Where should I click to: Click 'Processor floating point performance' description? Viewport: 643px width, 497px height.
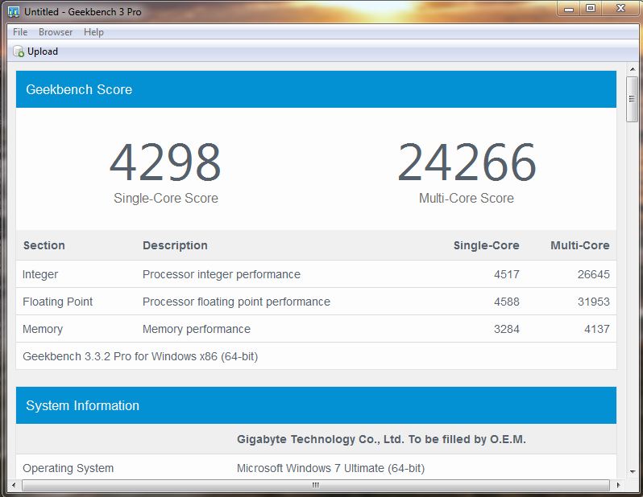pos(236,302)
